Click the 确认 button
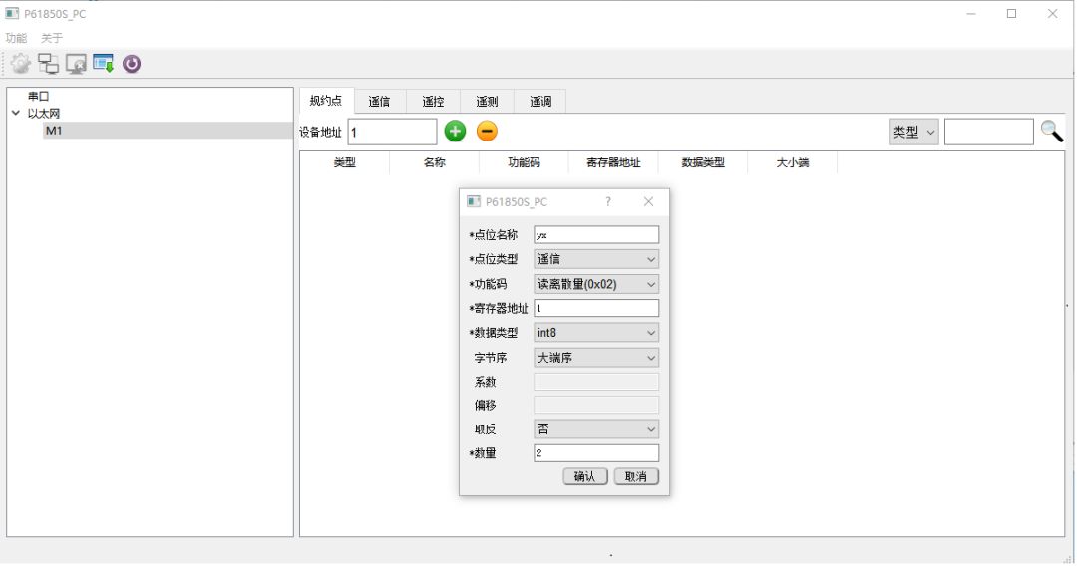 (585, 476)
